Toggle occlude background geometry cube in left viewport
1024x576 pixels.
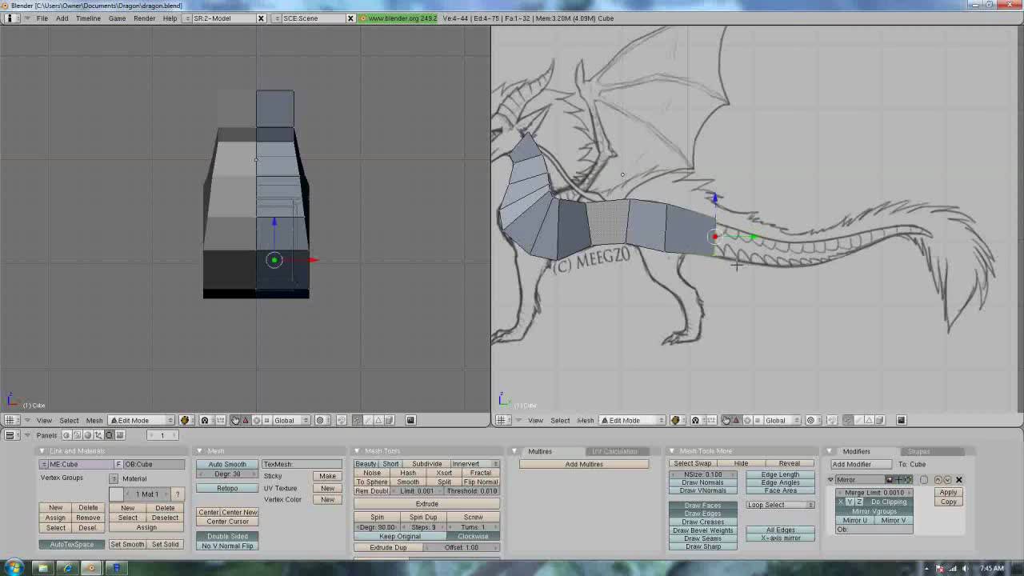pos(389,420)
